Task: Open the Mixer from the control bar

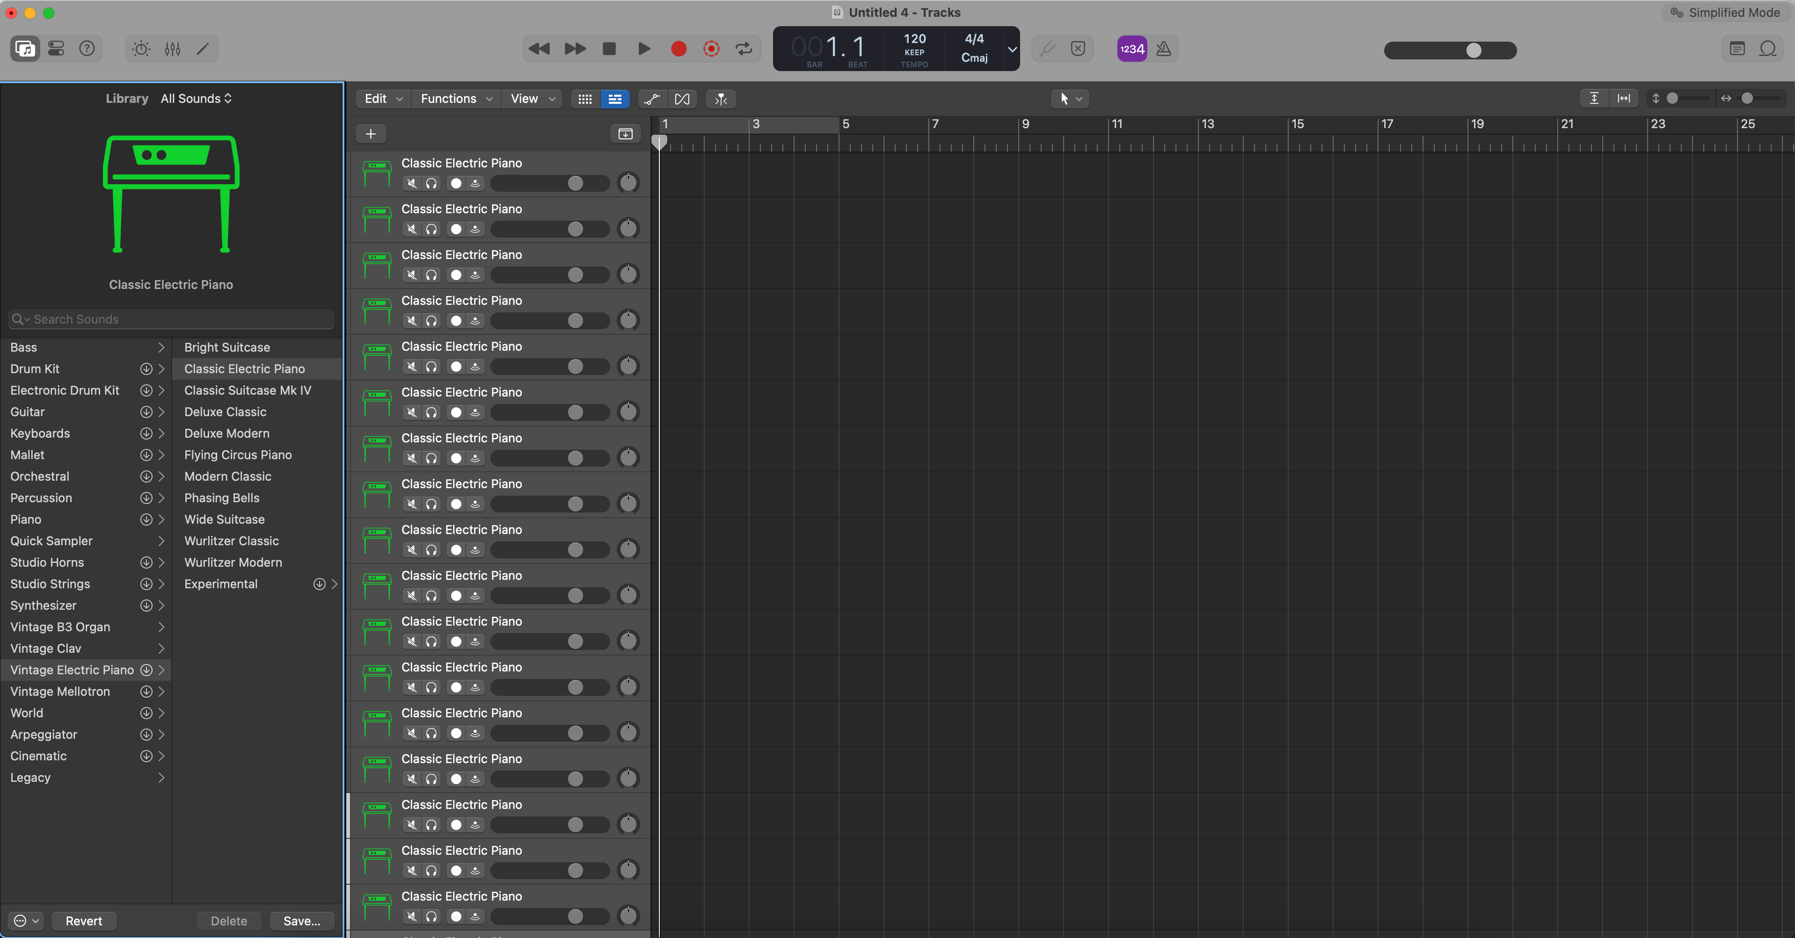Action: (x=172, y=49)
